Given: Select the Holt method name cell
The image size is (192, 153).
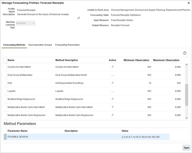Looking at the screenshot, I should point(10,83).
